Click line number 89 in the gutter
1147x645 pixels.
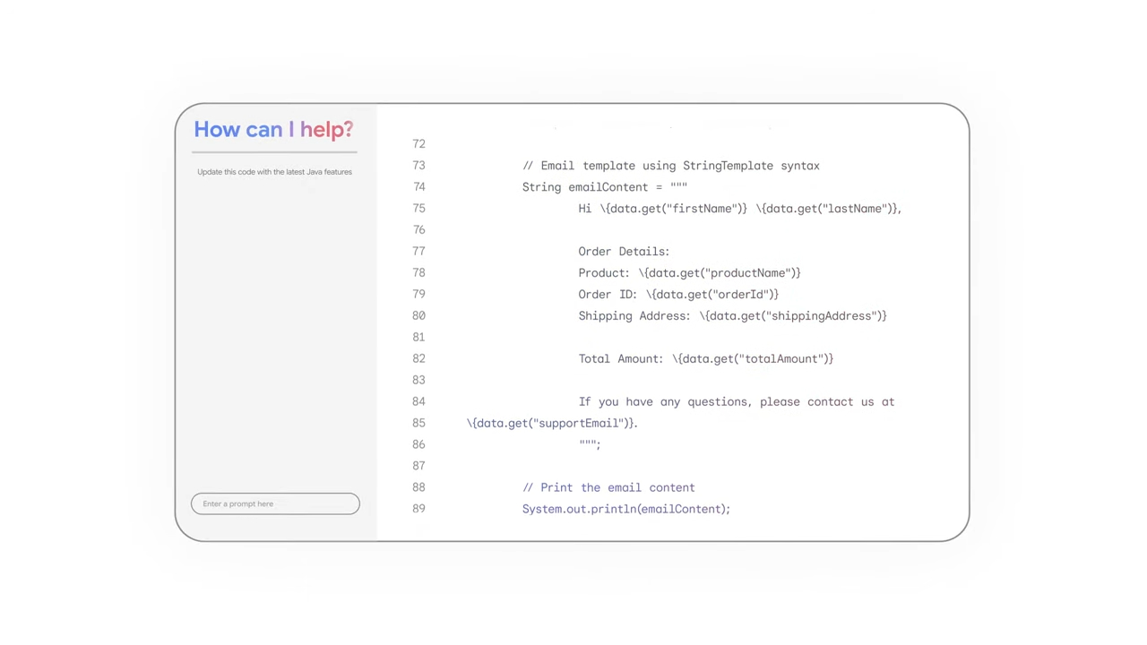tap(418, 509)
